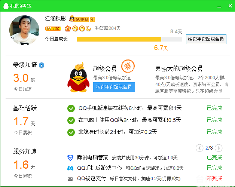235x187 pixels.
Task: Click the user profile avatar photo
Action: [24, 30]
